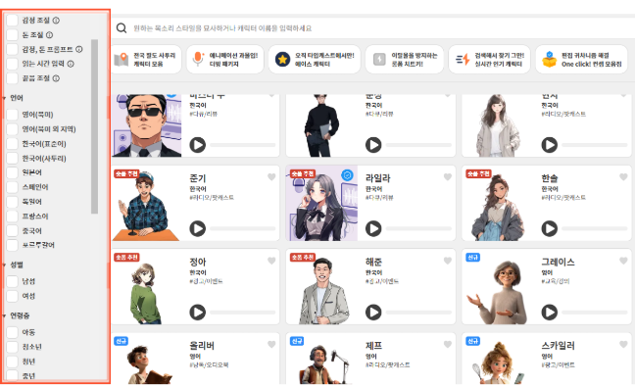Click the filter sidebar scrollbar
The width and height of the screenshot is (635, 387).
coord(95,126)
